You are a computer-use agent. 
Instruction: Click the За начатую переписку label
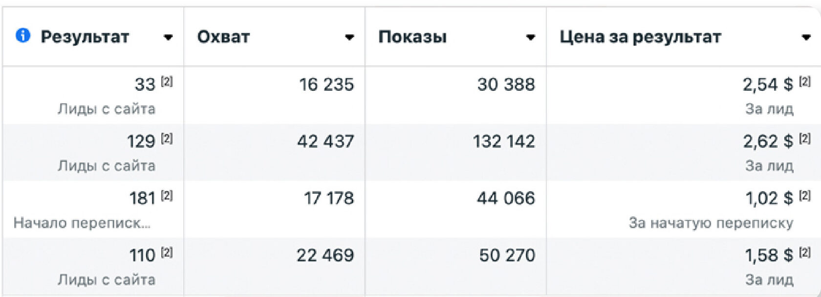pos(711,223)
